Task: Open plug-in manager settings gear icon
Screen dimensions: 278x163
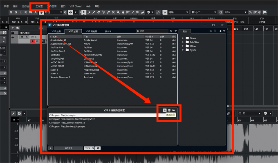Action: (x=98, y=148)
